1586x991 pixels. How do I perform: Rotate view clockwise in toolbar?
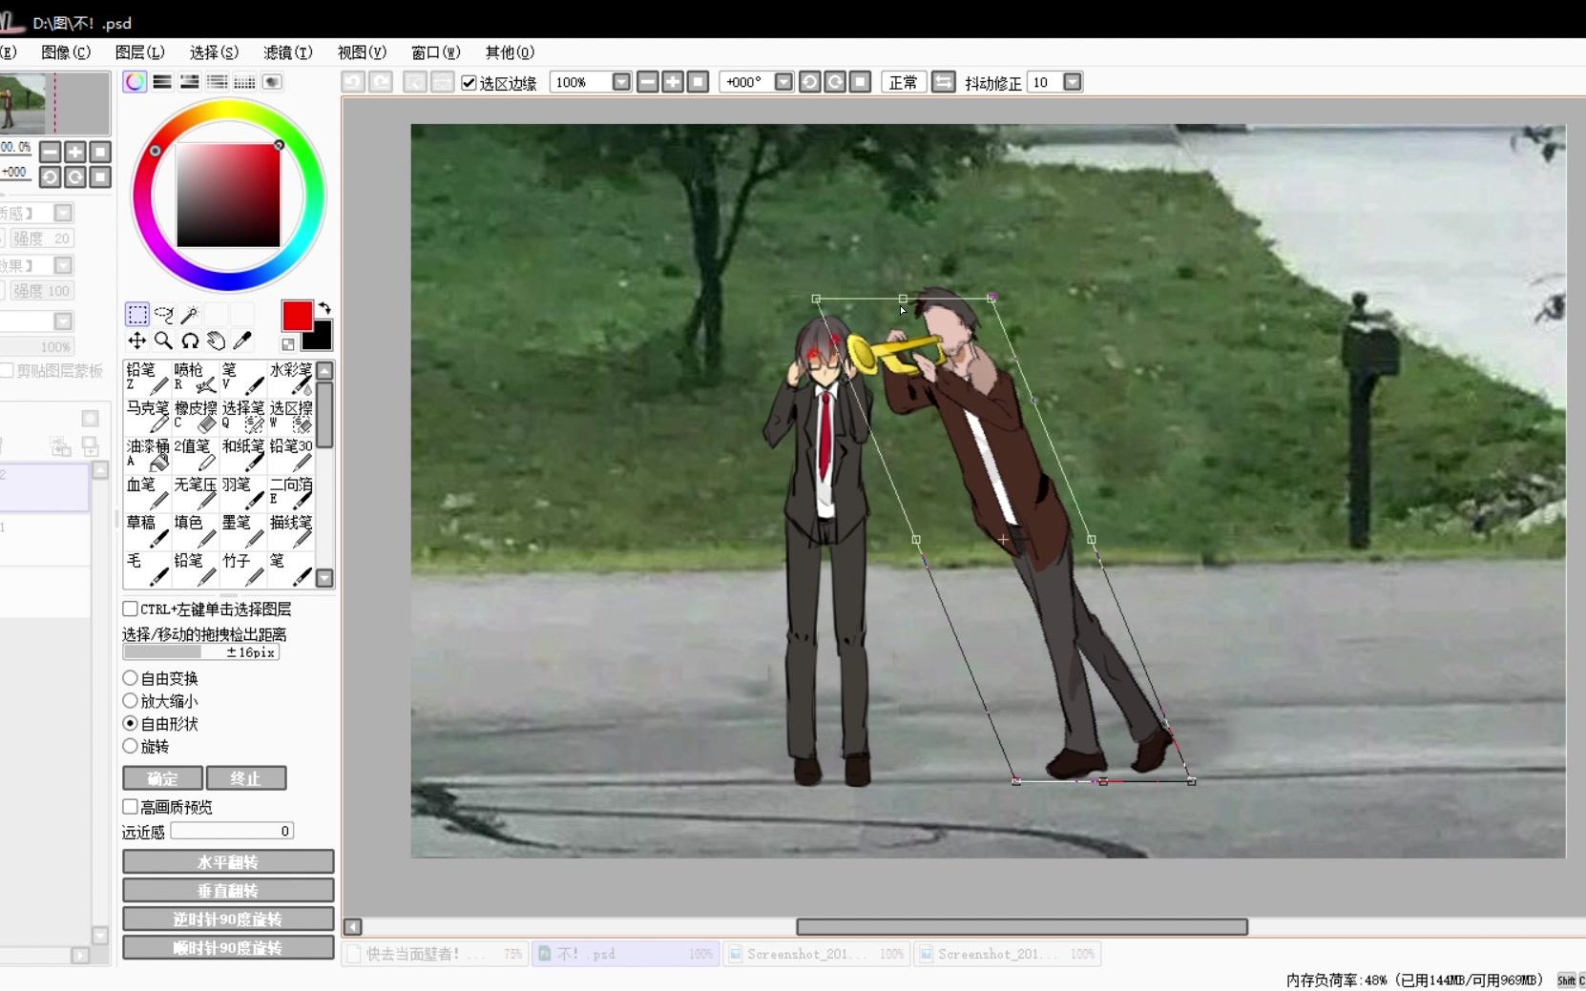coord(835,82)
